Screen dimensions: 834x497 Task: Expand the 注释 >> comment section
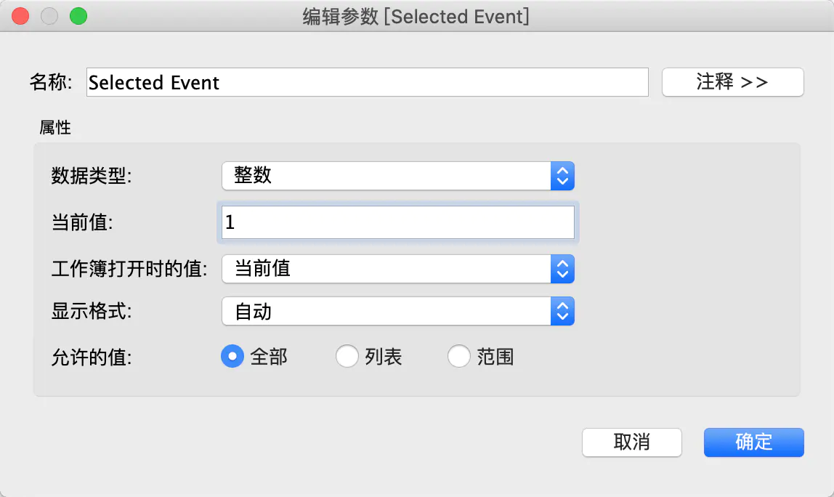pos(732,82)
